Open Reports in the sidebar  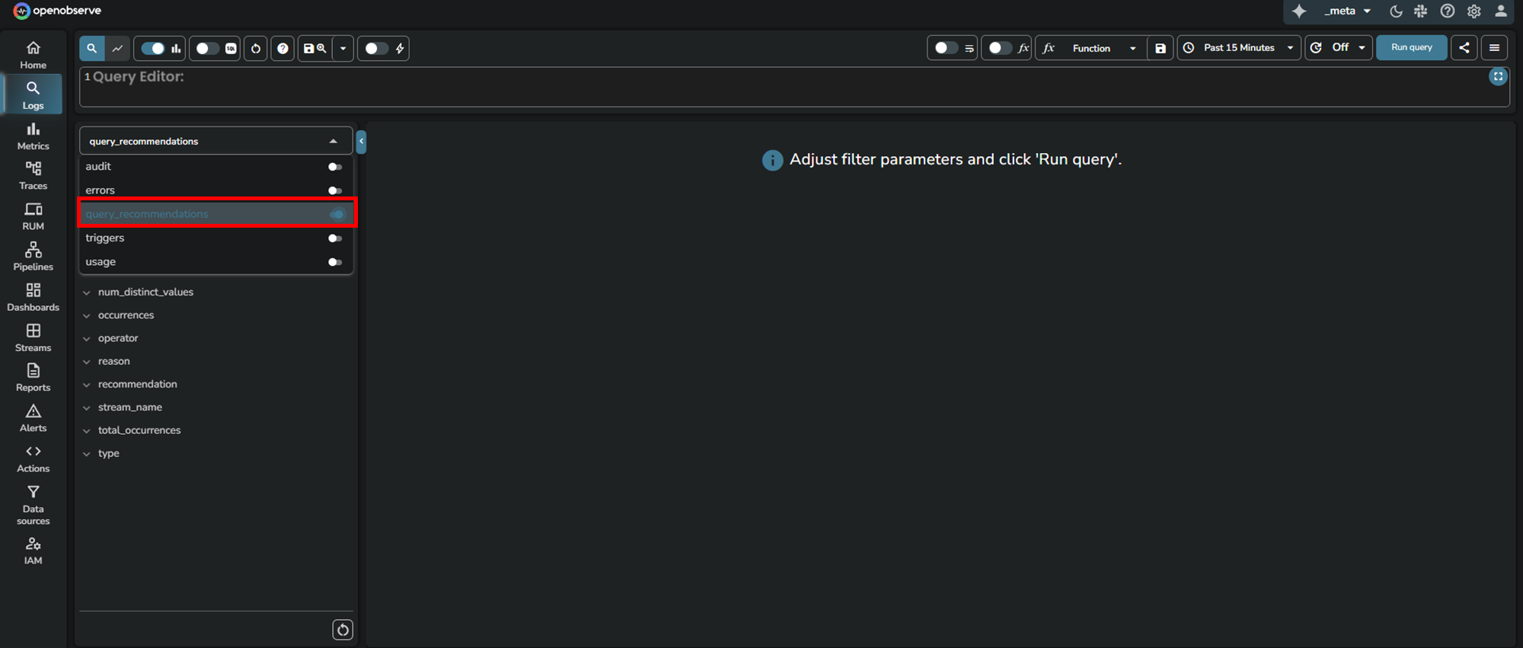(33, 378)
